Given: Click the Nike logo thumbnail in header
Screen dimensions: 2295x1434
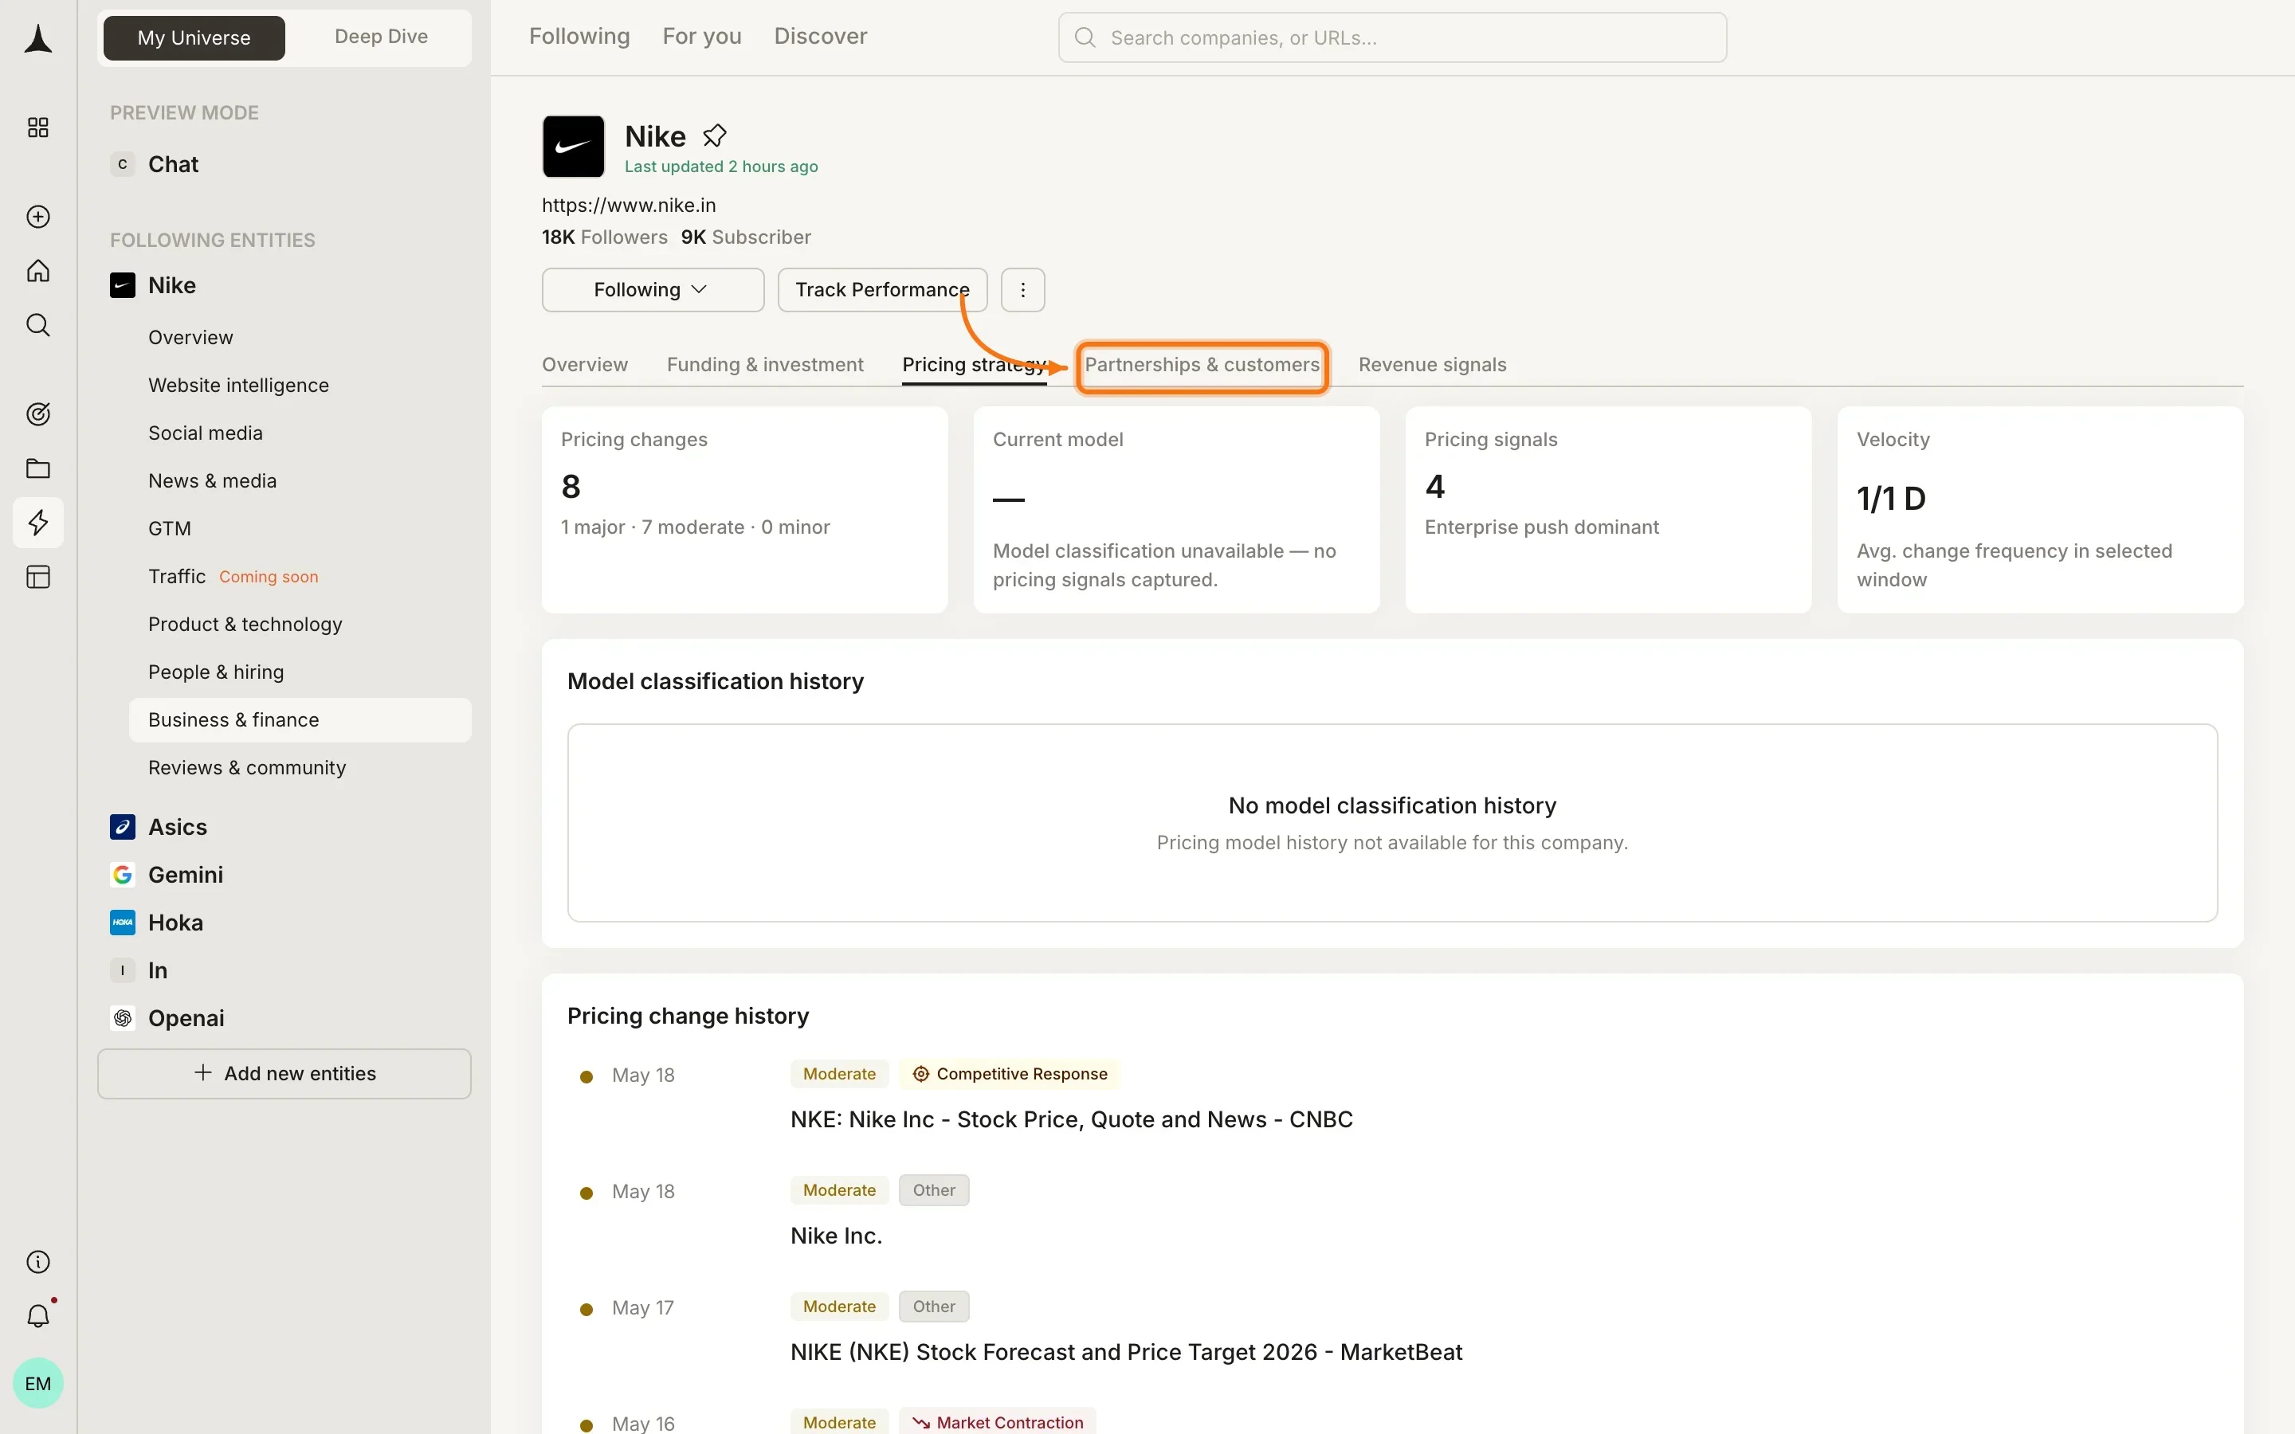Looking at the screenshot, I should [x=573, y=146].
